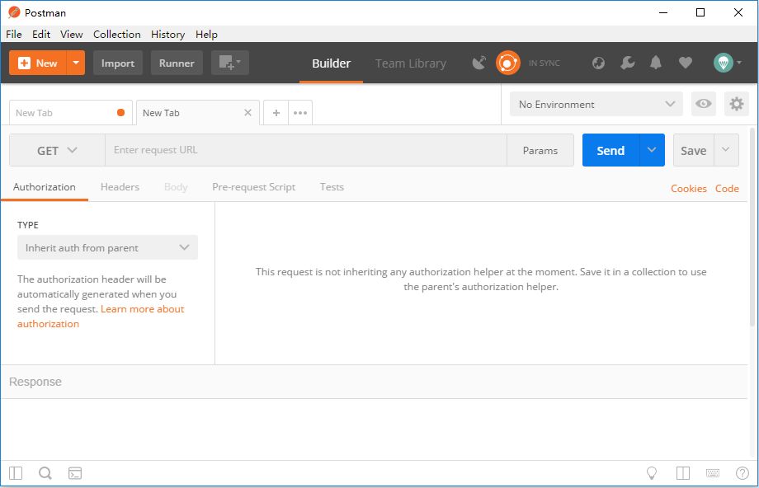Expand the Send button dropdown arrow
The width and height of the screenshot is (759, 488).
click(x=652, y=150)
